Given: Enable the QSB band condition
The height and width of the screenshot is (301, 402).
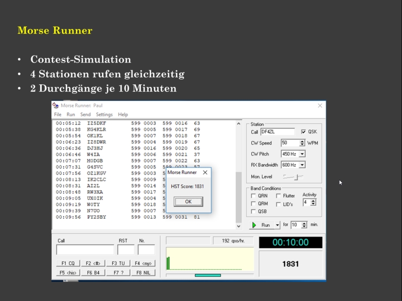Looking at the screenshot, I should point(253,211).
